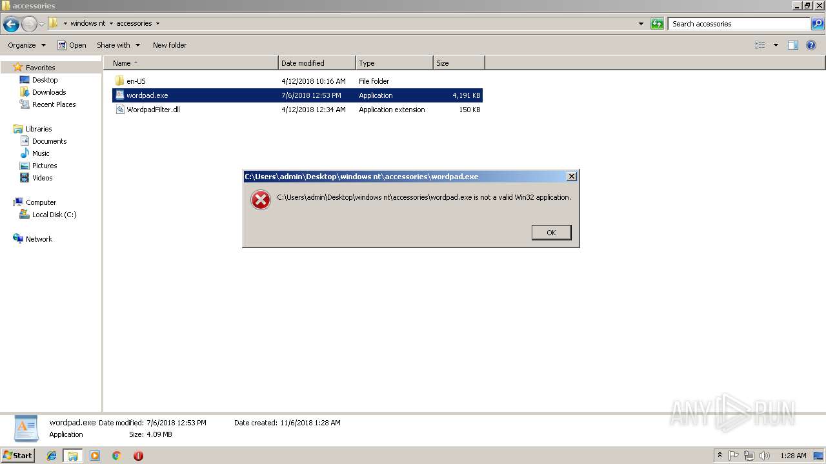Click 'windows nt' breadcrumb in address bar
This screenshot has width=826, height=464.
[88, 23]
